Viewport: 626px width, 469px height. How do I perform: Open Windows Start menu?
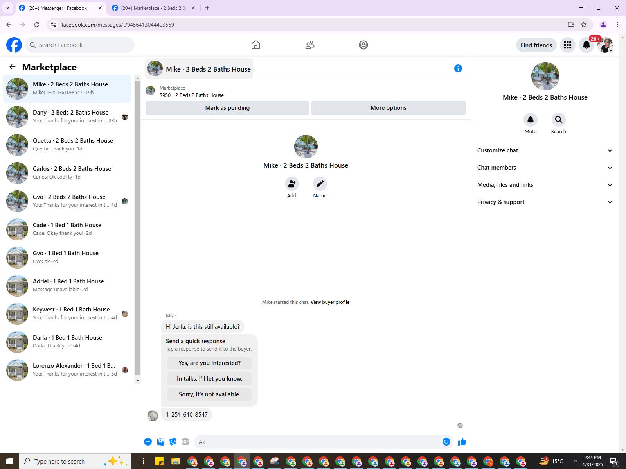click(9, 461)
